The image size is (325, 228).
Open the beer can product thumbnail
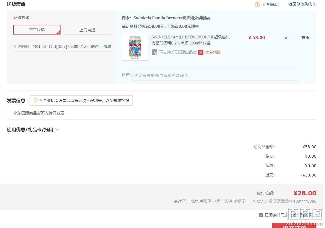(x=135, y=47)
